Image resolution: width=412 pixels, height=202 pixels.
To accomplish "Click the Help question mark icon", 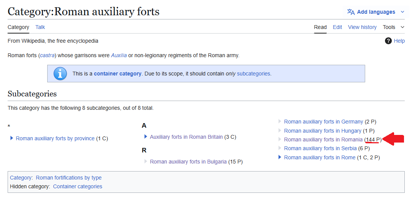I will pyautogui.click(x=388, y=41).
